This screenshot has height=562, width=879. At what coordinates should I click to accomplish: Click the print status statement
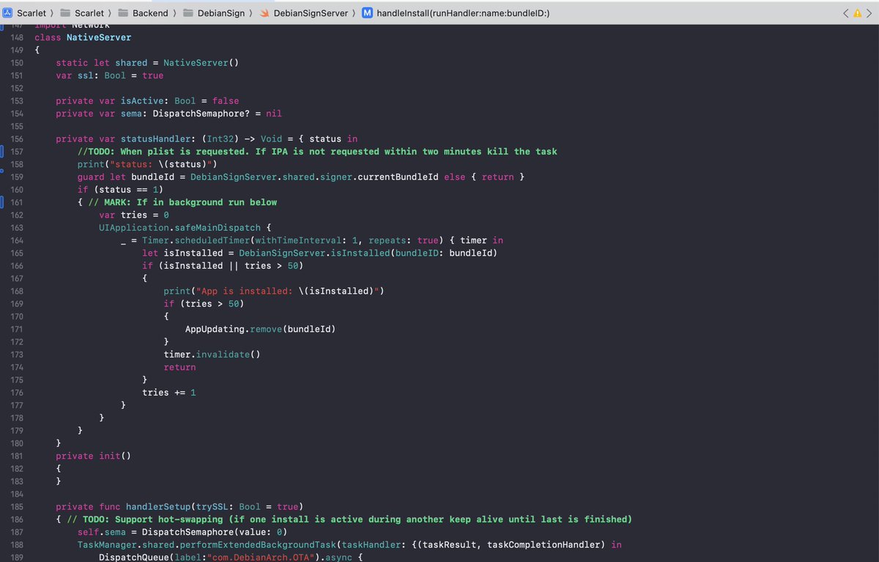(x=147, y=164)
